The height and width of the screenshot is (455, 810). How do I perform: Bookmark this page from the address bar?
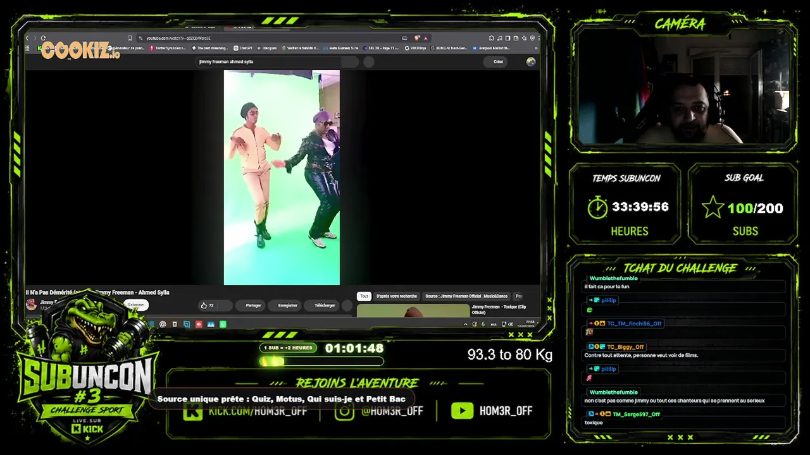pos(130,38)
